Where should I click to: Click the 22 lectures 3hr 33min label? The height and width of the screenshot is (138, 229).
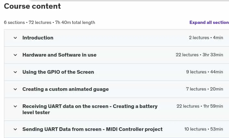click(x=199, y=55)
